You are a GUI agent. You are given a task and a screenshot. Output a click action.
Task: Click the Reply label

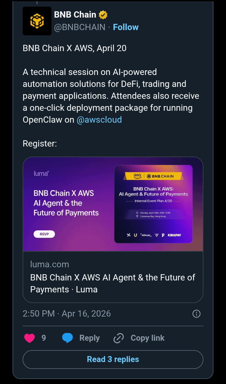89,338
